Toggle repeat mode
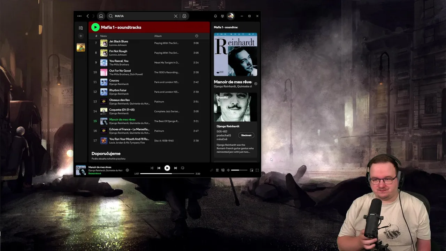The height and width of the screenshot is (251, 446). tap(183, 168)
